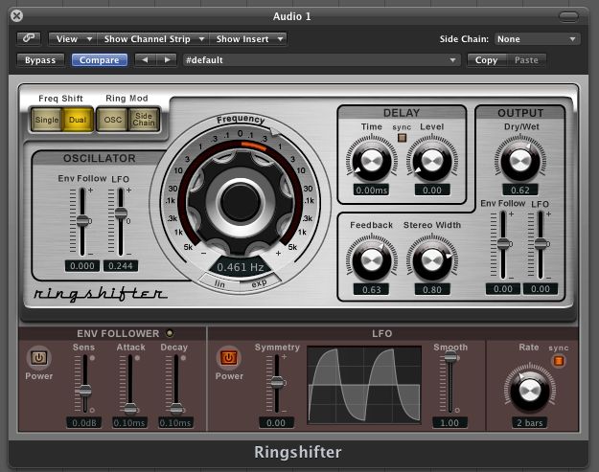Click the previous preset arrow
Viewport: 599px width, 472px height.
[145, 60]
